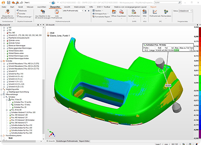Go to next Prüfmerkmal with right arrow

(x=88, y=11)
